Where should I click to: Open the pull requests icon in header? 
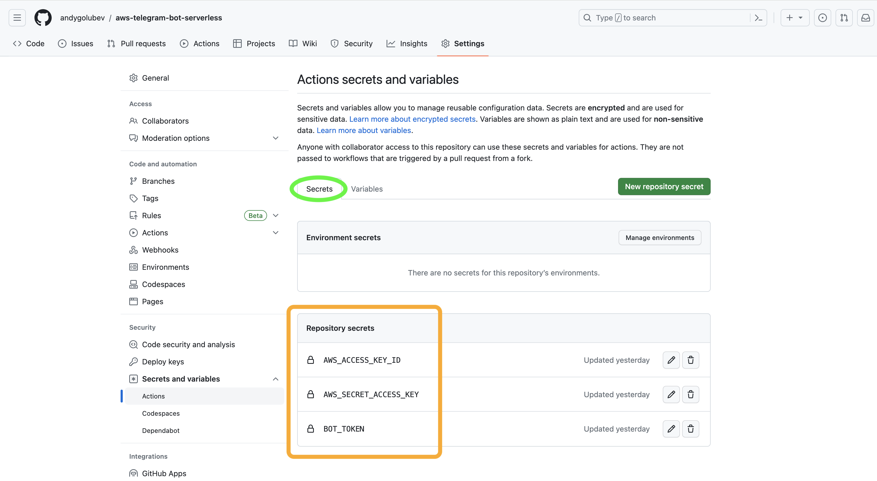coord(844,18)
